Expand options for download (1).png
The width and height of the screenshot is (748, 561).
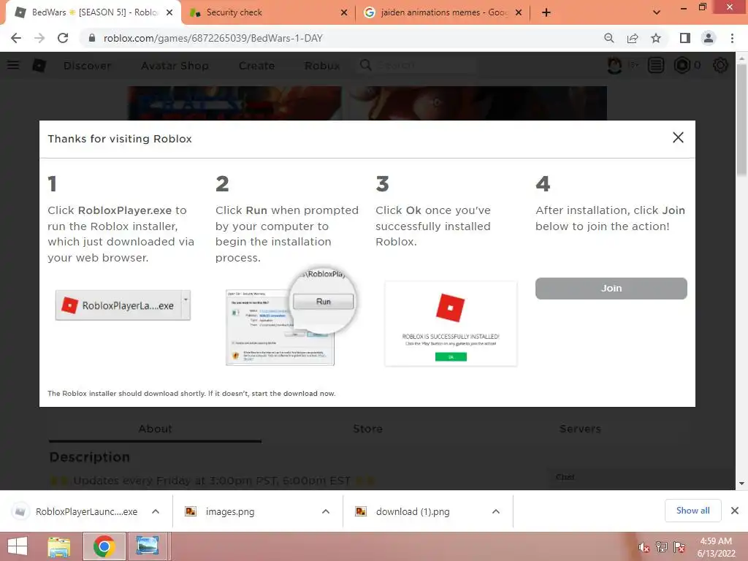[496, 511]
